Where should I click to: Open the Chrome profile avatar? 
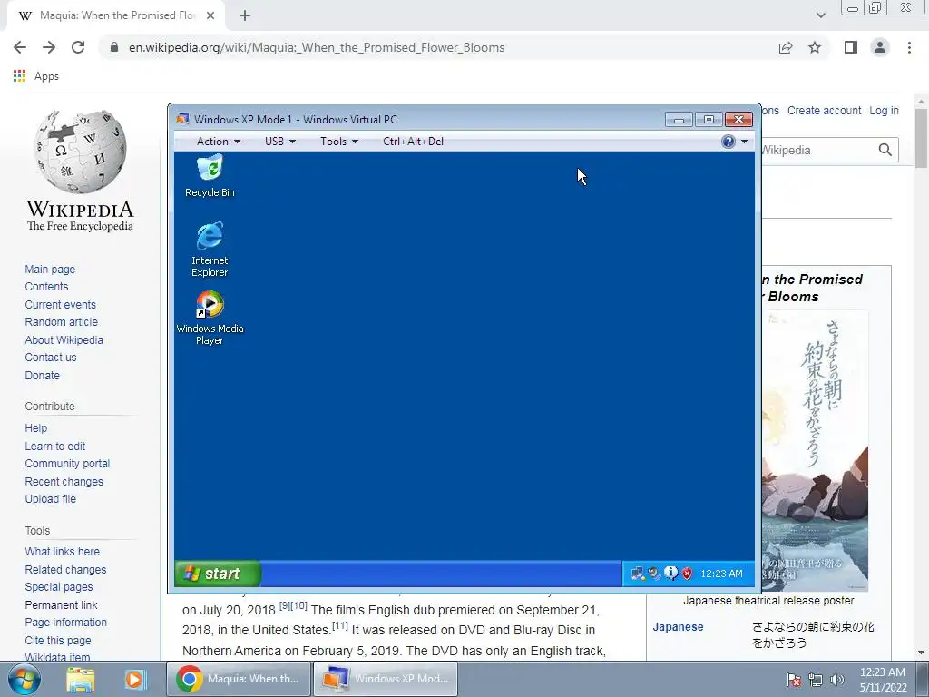click(880, 47)
